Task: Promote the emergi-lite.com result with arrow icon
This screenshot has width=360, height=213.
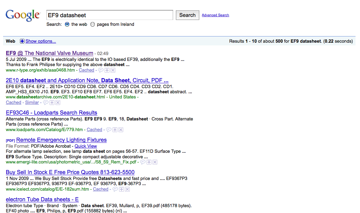Action: click(149, 162)
